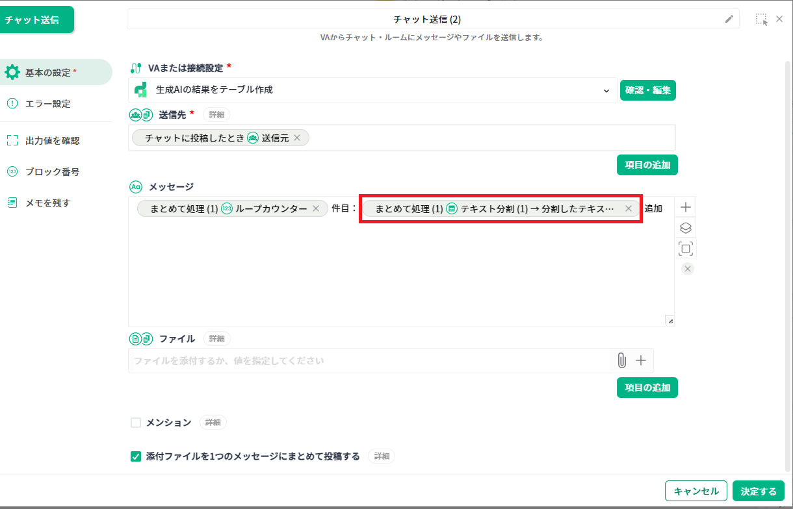Uncheck 添付ファイルを1つのメッセージにまとめて投稿する
This screenshot has width=793, height=509.
point(136,456)
